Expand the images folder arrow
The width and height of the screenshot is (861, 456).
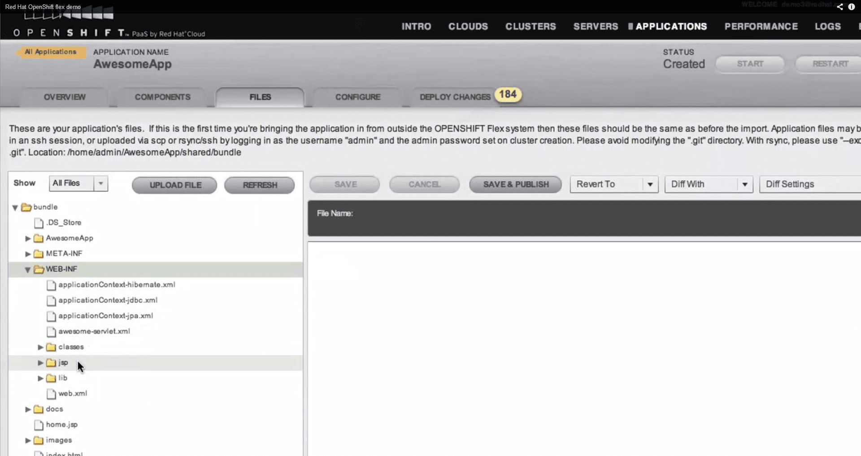click(x=28, y=441)
